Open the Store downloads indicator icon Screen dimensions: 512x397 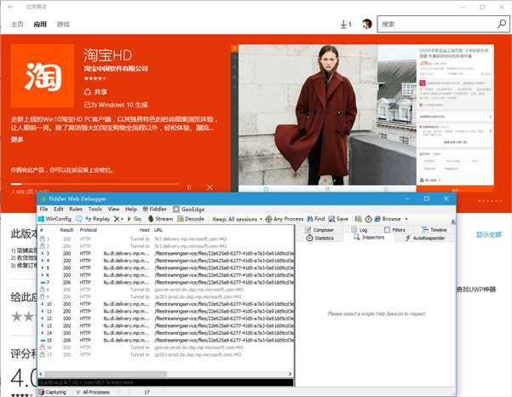click(346, 24)
